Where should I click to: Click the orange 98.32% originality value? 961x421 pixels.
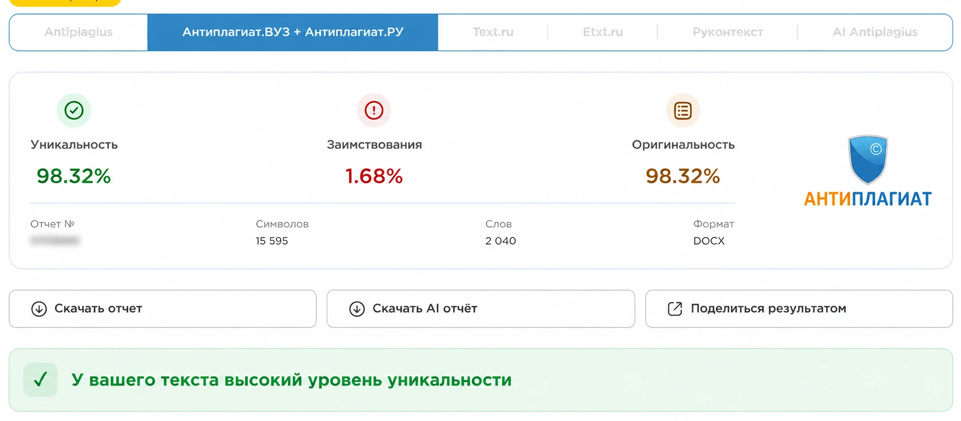683,176
